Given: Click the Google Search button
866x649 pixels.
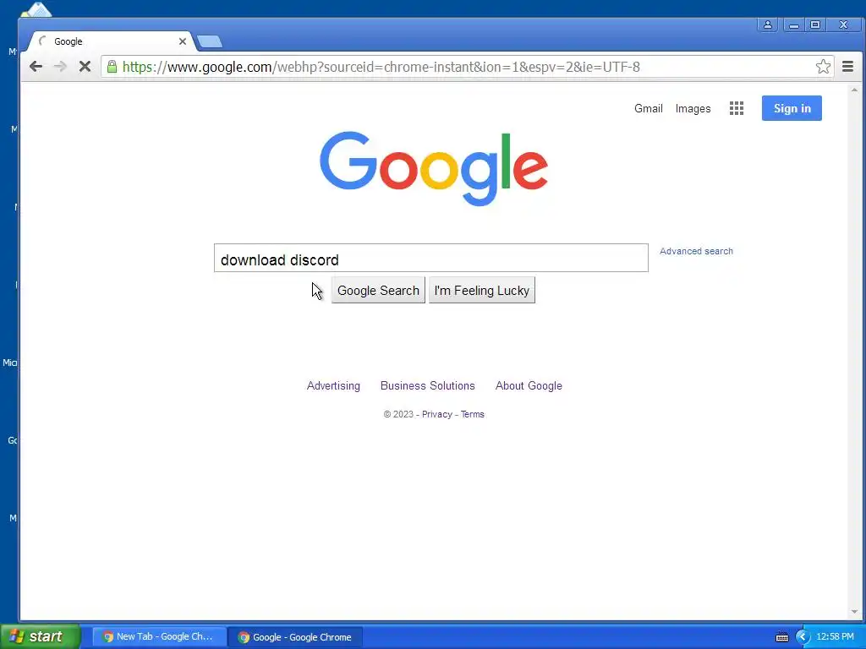Looking at the screenshot, I should tap(378, 291).
